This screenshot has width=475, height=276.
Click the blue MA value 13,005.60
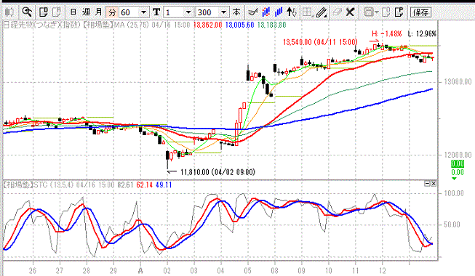pos(239,25)
